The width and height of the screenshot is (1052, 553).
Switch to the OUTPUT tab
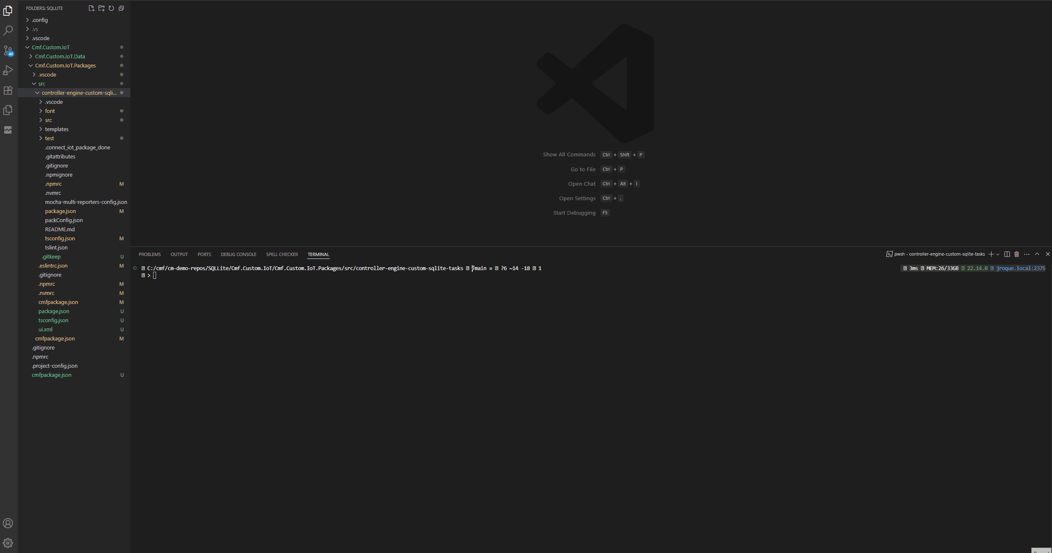(x=179, y=254)
